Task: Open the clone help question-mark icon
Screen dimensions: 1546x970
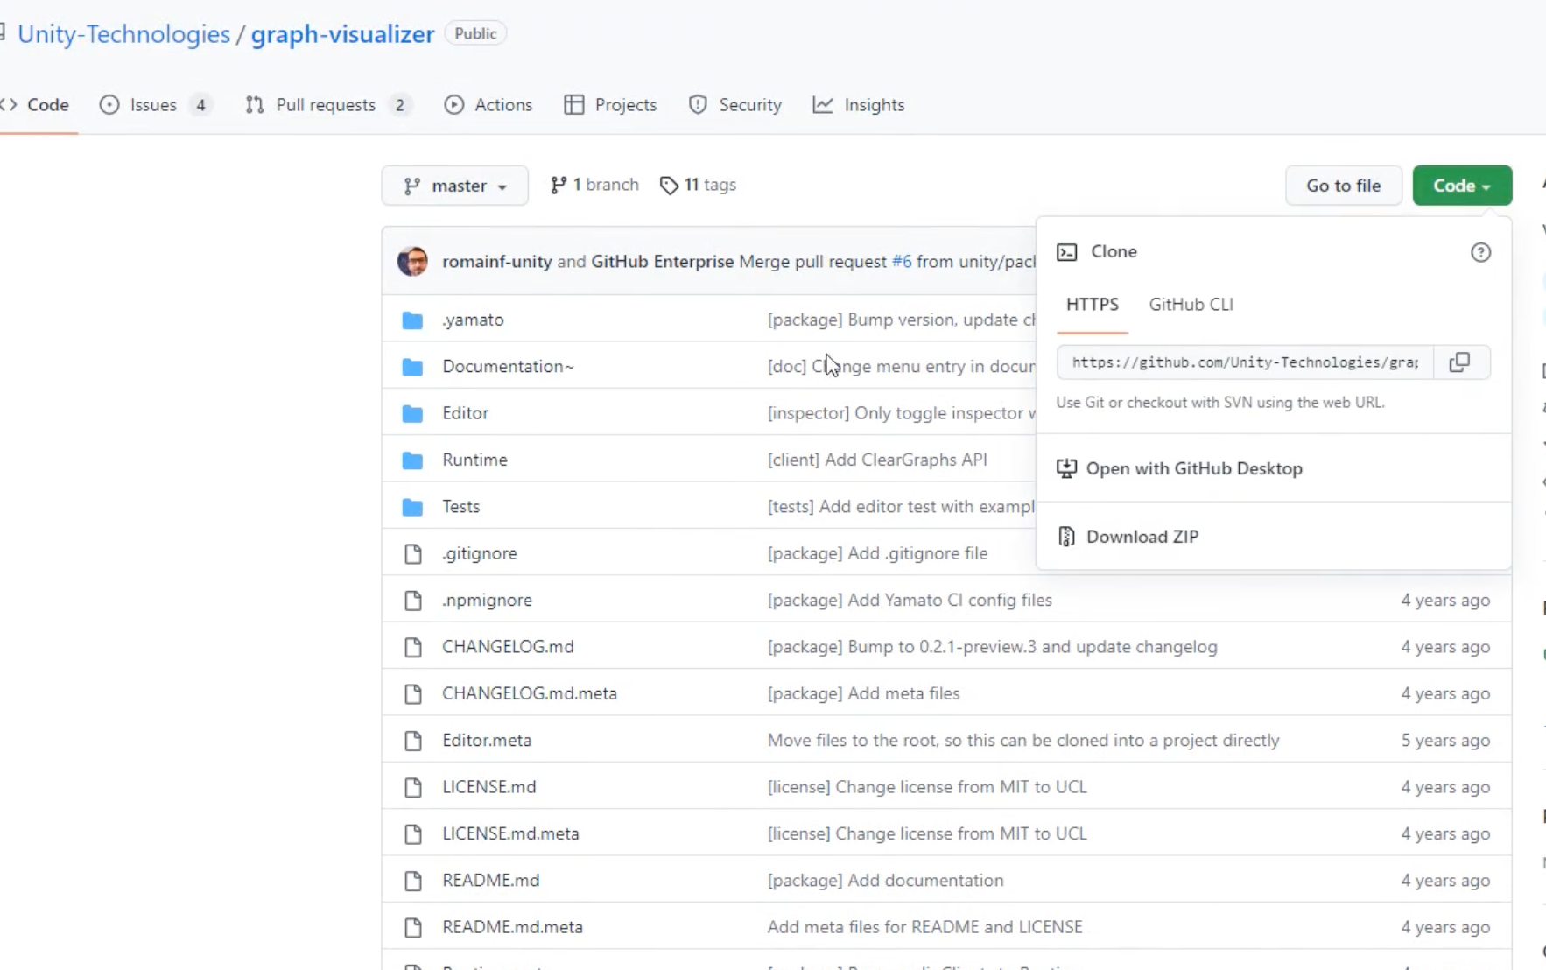Action: pyautogui.click(x=1480, y=252)
